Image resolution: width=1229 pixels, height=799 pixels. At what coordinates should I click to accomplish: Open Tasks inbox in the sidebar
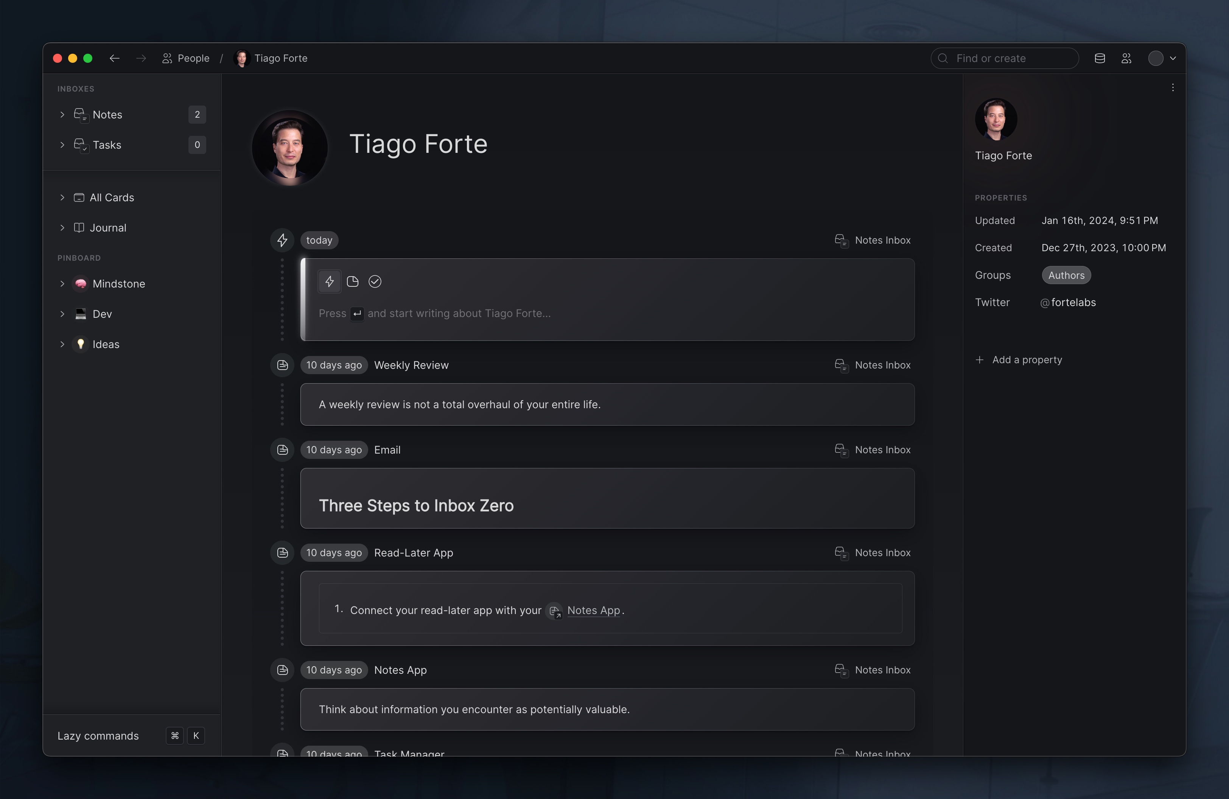tap(107, 145)
